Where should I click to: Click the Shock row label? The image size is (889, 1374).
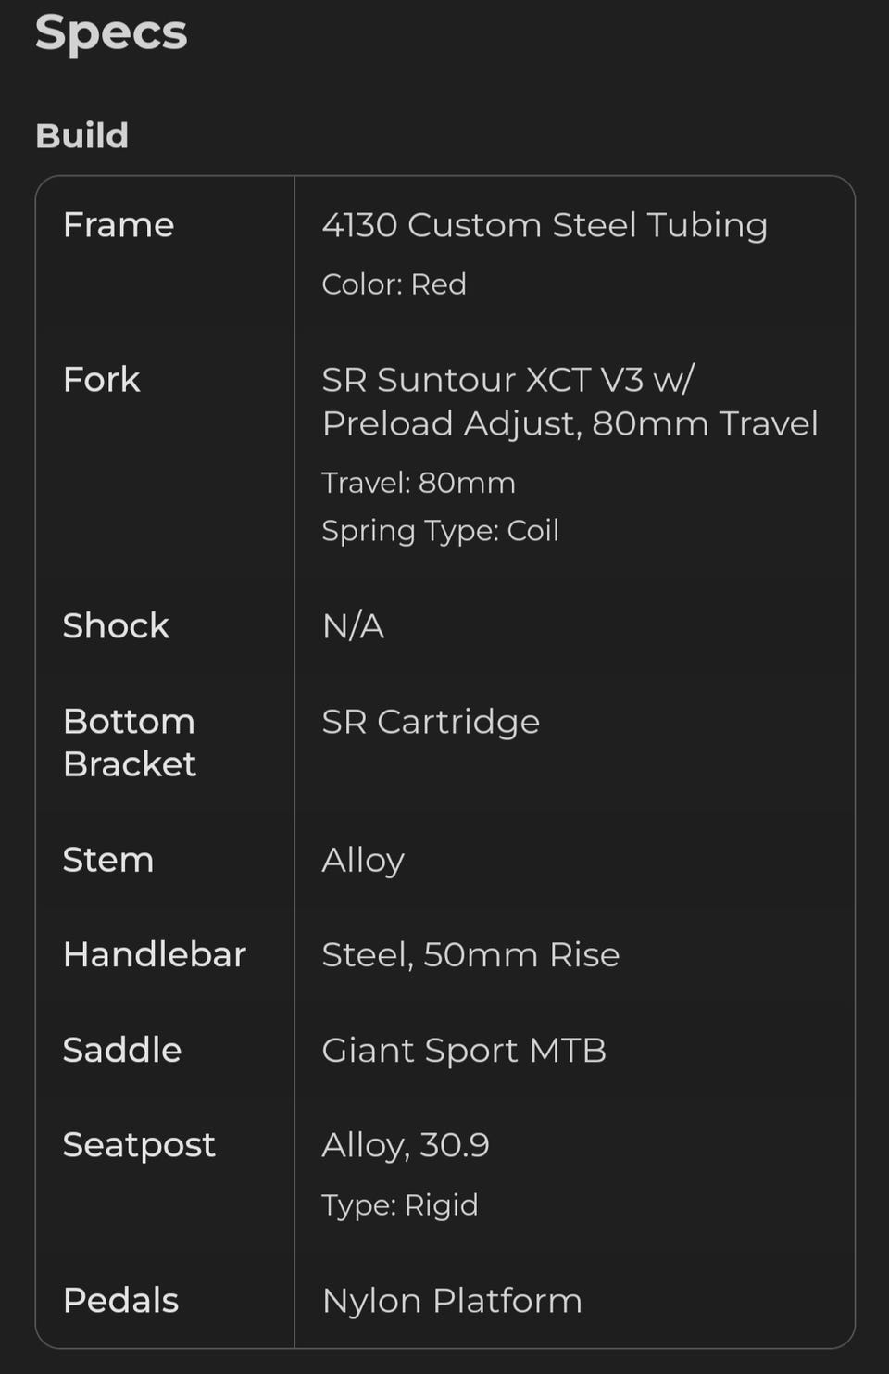(116, 626)
